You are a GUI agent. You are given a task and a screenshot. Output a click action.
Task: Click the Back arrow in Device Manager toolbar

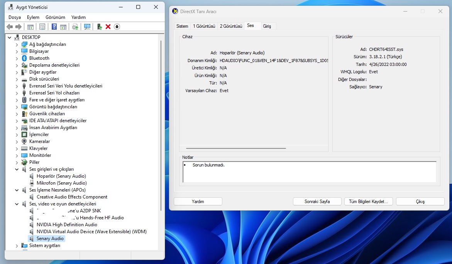coord(10,27)
